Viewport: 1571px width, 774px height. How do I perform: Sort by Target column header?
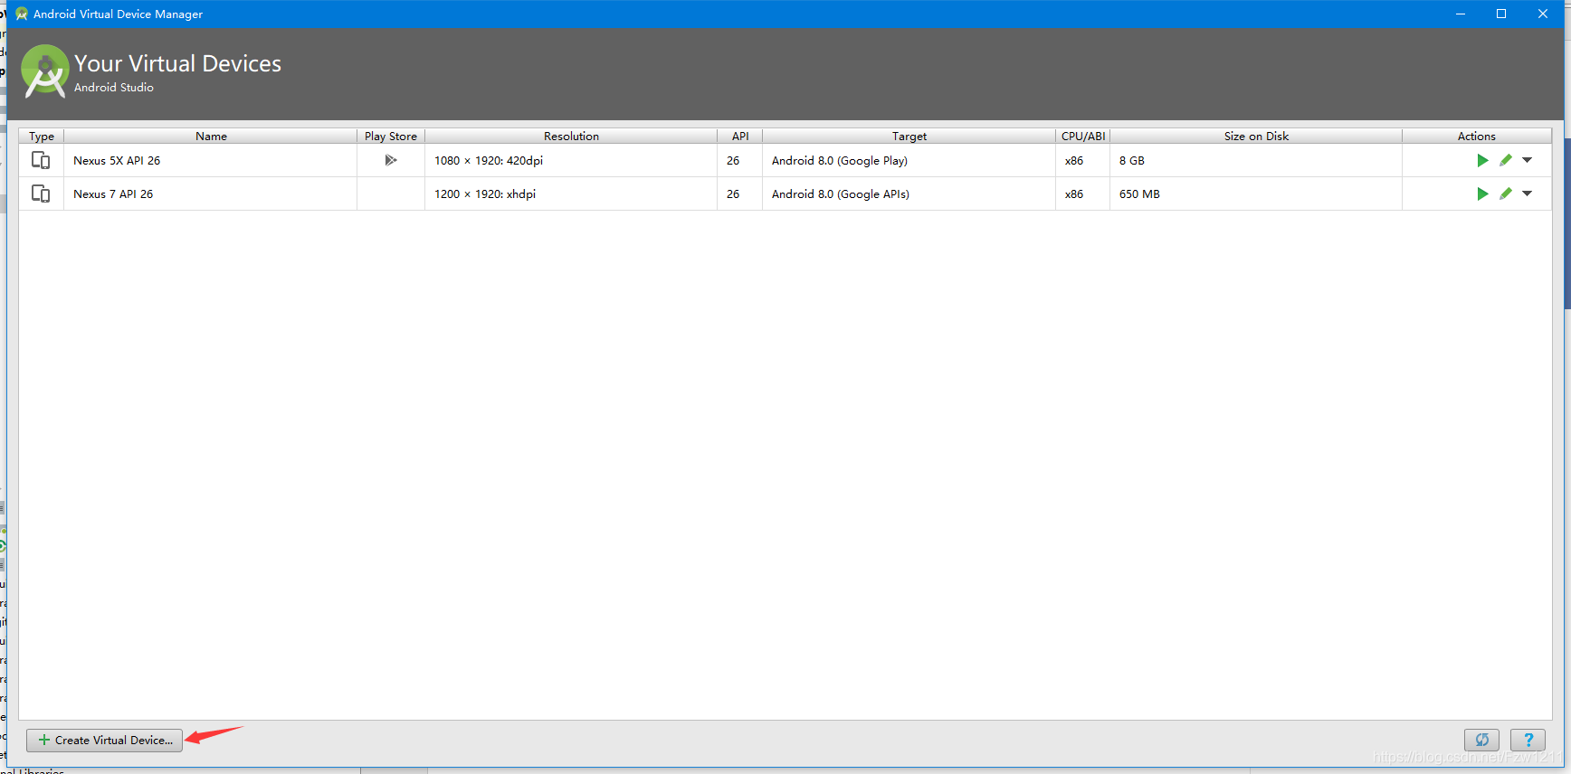click(909, 137)
